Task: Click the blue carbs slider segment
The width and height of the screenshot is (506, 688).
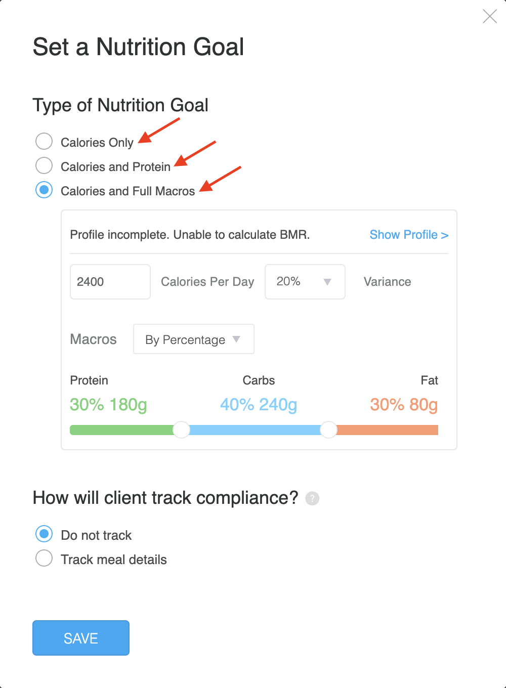Action: pos(255,430)
